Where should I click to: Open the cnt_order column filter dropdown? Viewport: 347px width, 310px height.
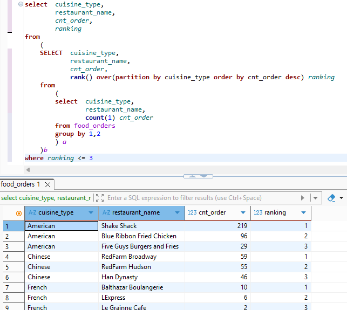point(243,213)
